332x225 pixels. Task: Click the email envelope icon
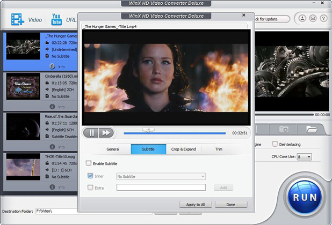[x=313, y=19]
